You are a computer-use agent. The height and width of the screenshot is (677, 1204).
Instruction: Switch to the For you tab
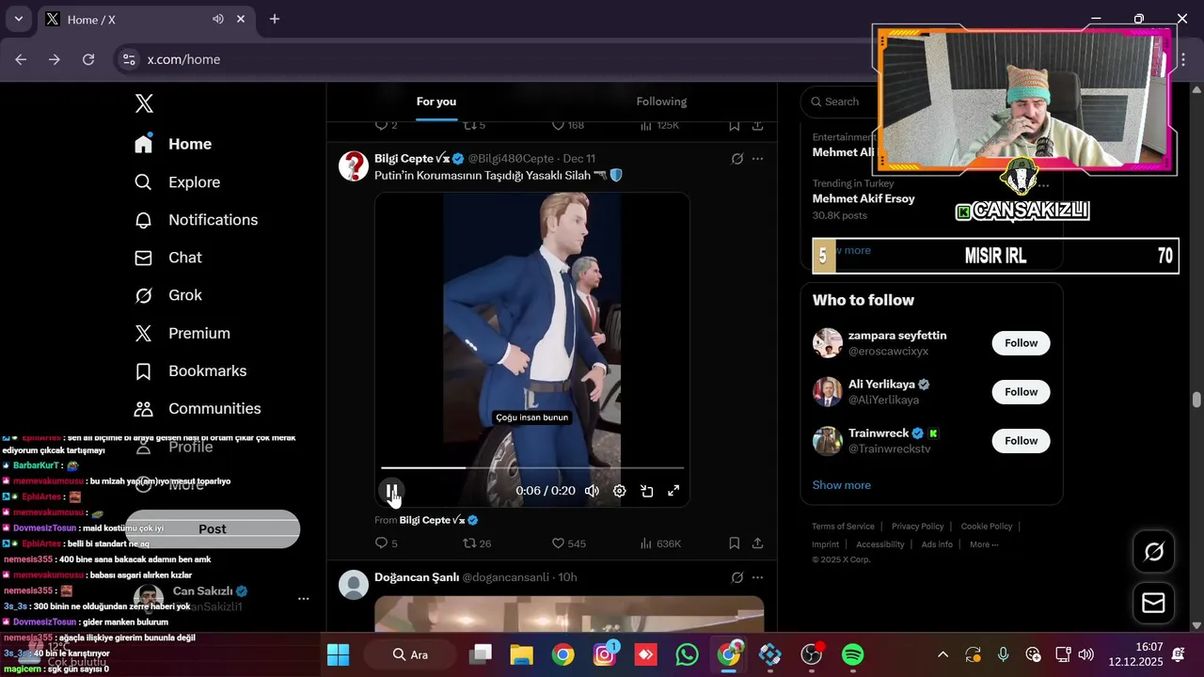coord(436,102)
